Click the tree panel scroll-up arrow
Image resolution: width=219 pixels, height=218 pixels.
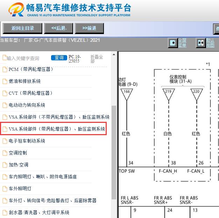(114, 54)
